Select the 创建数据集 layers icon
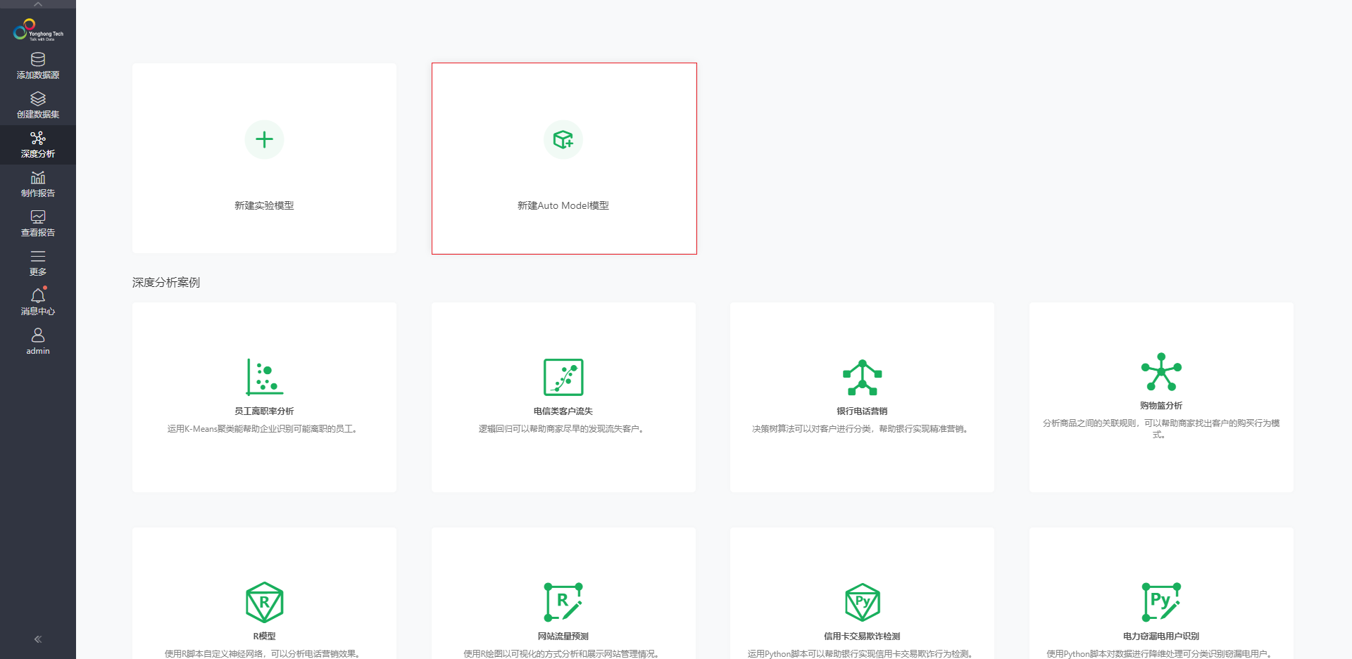Screen dimensions: 1352x659 [38, 99]
